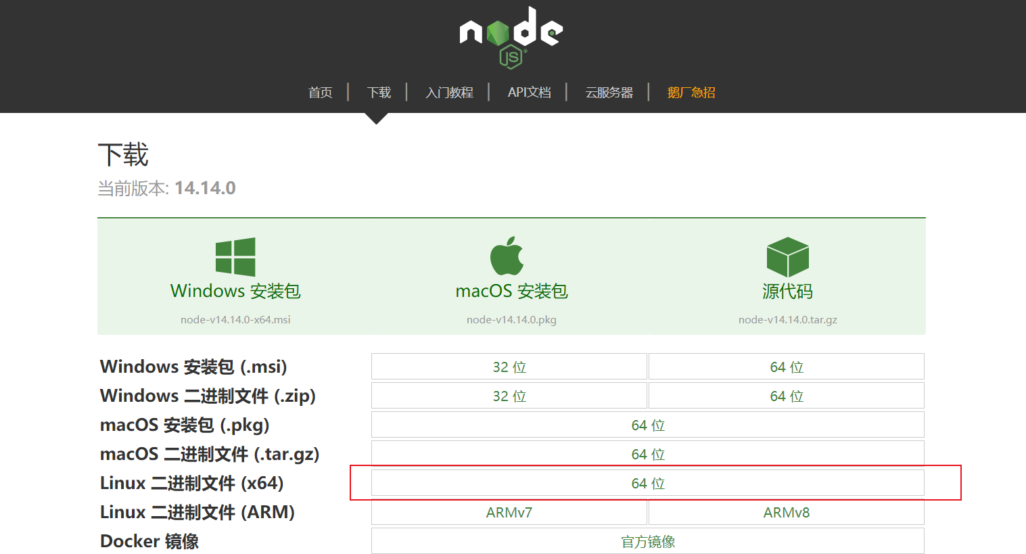Viewport: 1026px width, 554px height.
Task: Click the green cube source code icon
Action: [788, 257]
